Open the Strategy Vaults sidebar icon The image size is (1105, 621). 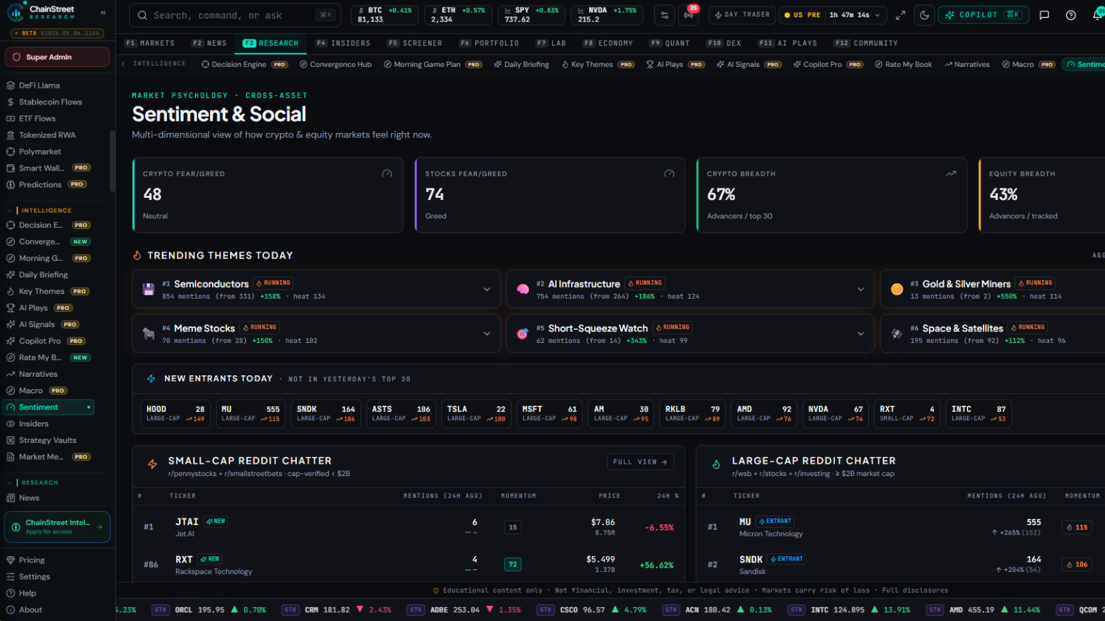tap(10, 440)
